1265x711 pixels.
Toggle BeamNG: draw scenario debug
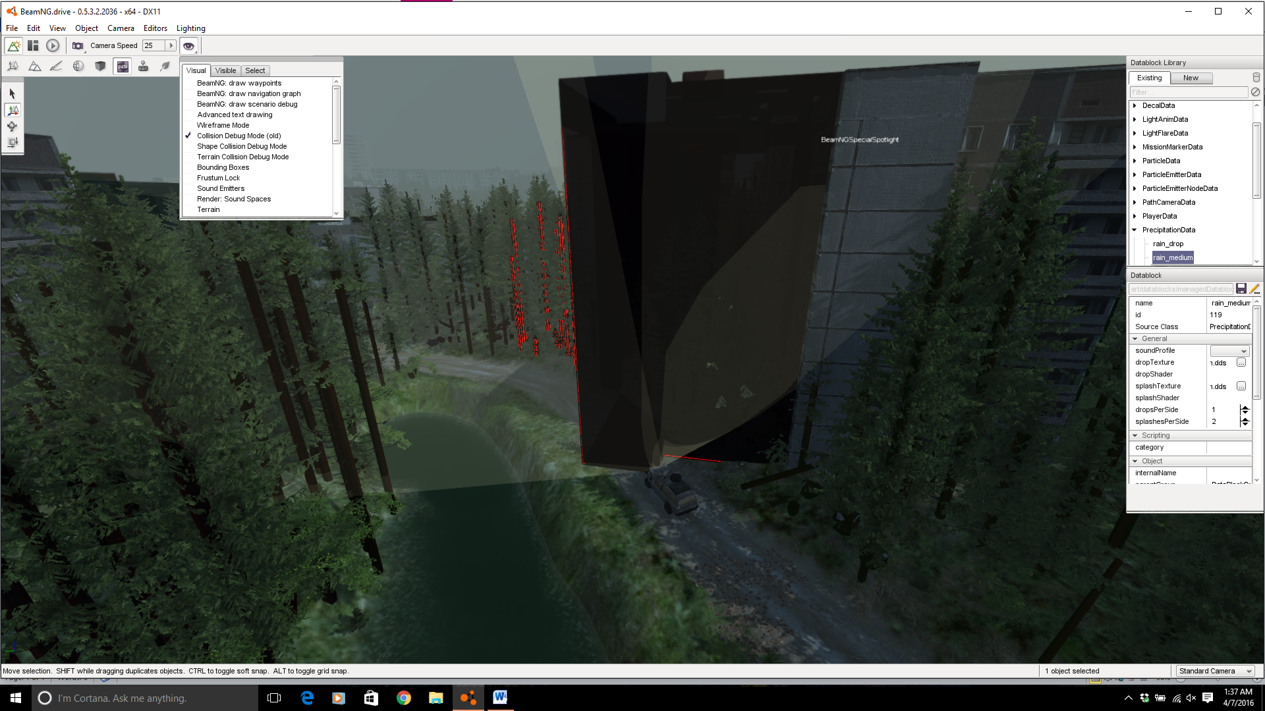tap(247, 104)
